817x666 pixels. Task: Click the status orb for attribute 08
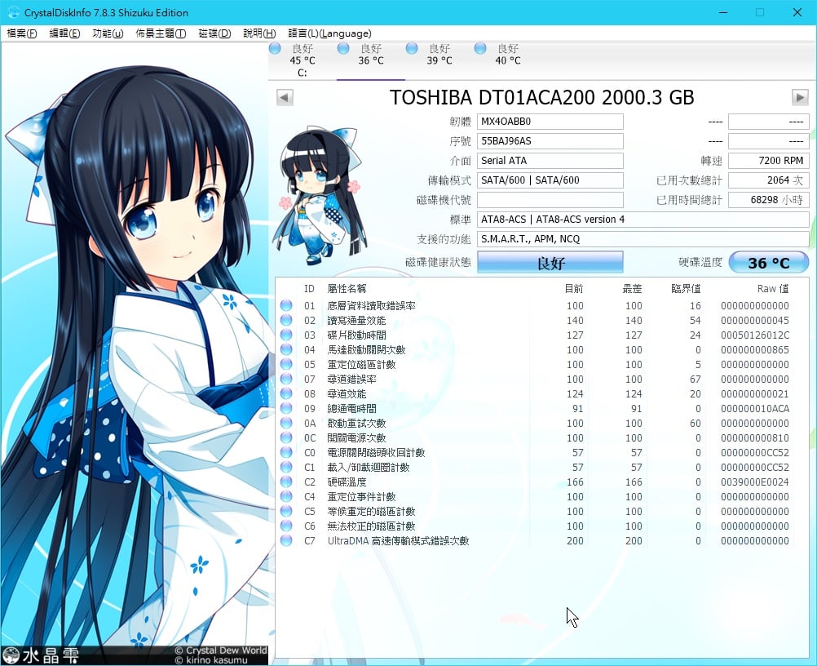(286, 393)
